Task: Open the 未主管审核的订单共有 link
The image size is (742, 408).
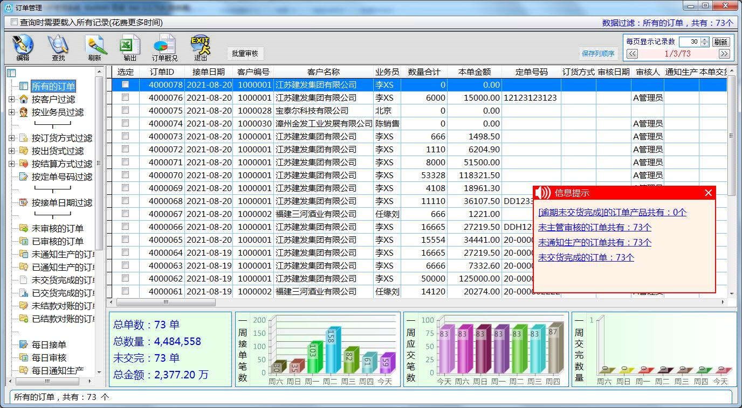Action: point(595,227)
